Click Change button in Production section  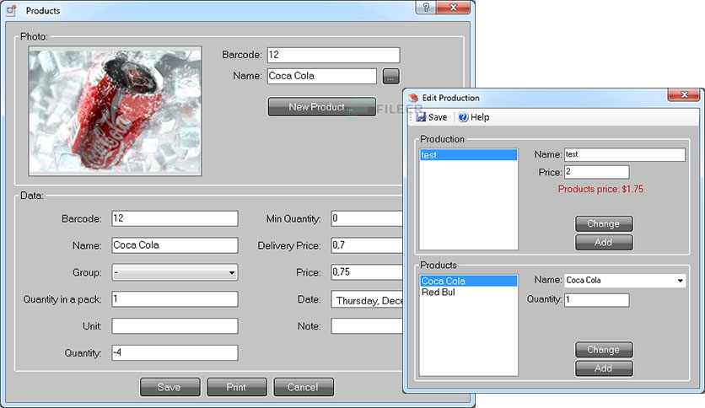click(x=604, y=223)
